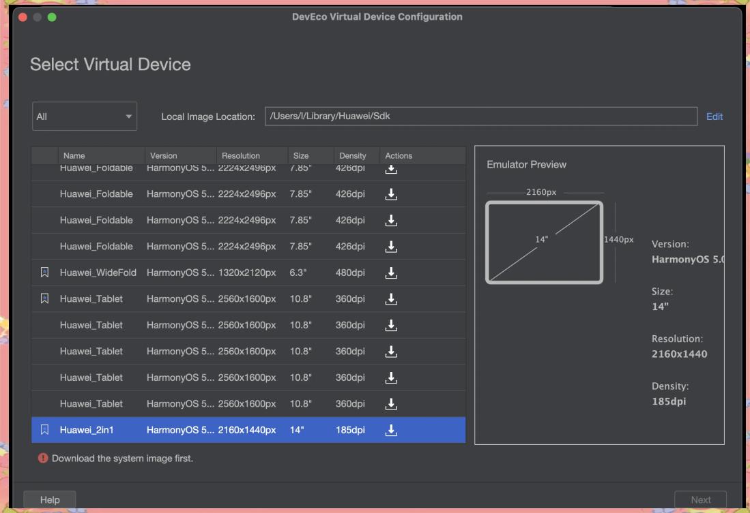Click the Edit link for image location
The width and height of the screenshot is (750, 513).
click(x=714, y=116)
